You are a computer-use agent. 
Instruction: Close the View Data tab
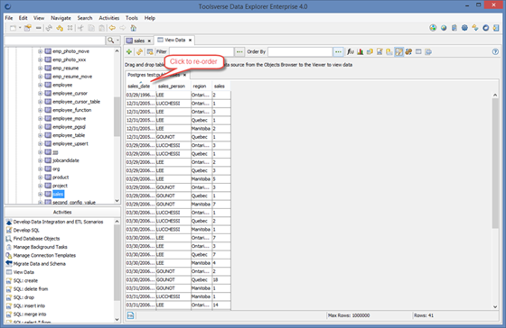click(x=191, y=40)
